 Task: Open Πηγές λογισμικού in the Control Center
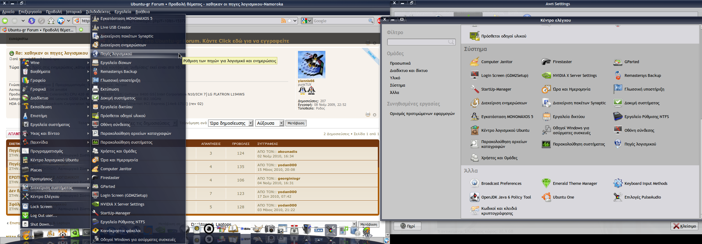[635, 144]
